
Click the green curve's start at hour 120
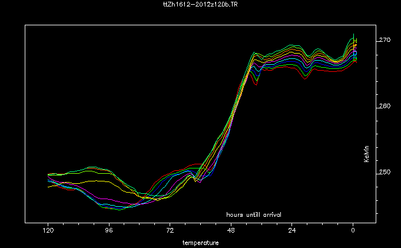coord(48,174)
